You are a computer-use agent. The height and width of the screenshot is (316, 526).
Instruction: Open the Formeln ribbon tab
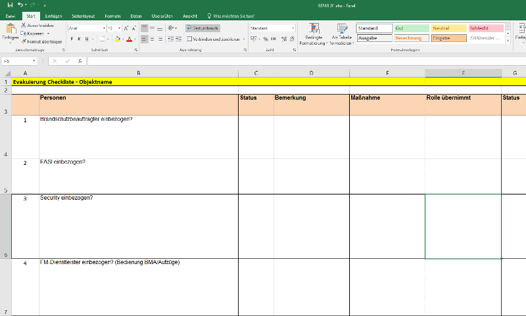112,15
